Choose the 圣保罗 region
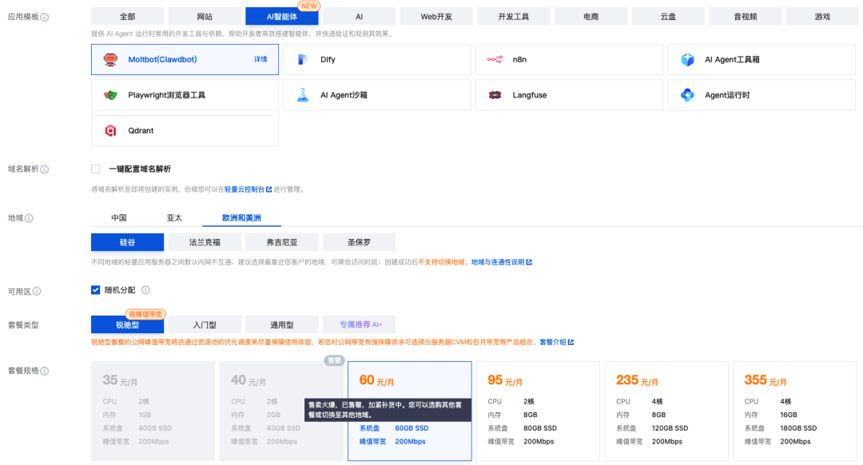Screen dimensions: 863x465 (x=359, y=242)
